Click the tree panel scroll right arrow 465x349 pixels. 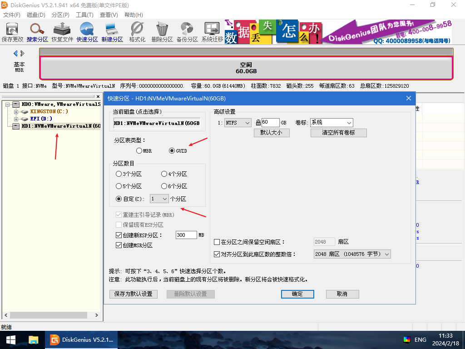96,315
